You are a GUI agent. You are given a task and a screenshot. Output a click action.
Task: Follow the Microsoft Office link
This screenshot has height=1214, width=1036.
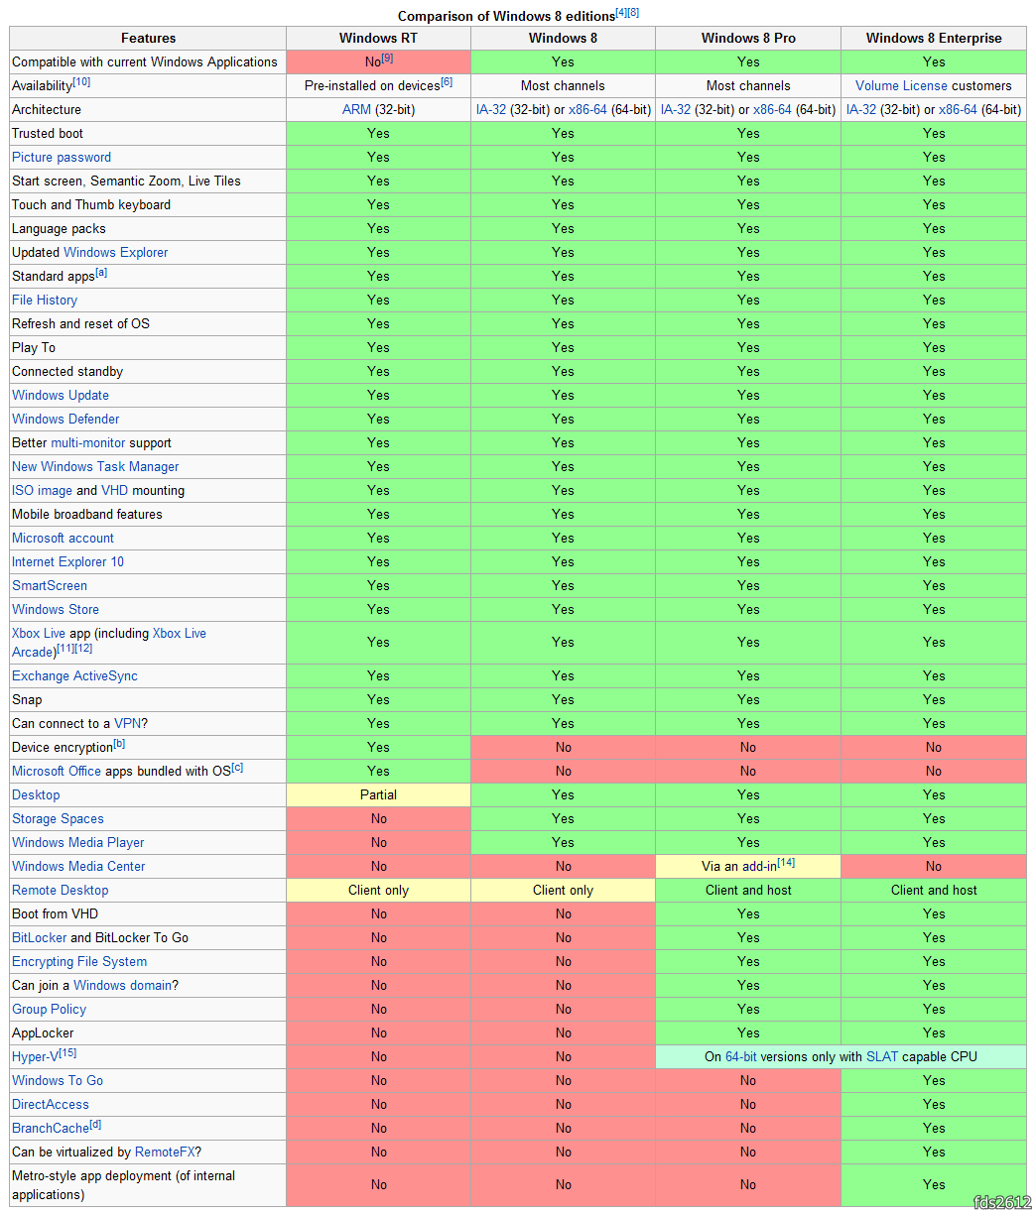[57, 771]
